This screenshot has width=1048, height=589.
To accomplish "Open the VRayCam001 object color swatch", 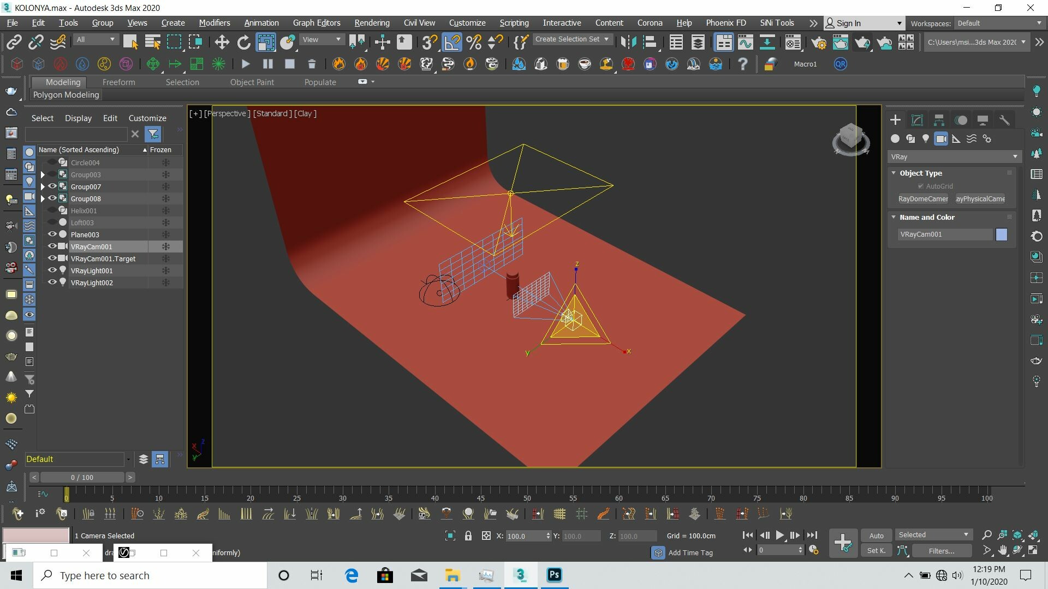I will click(x=1001, y=235).
